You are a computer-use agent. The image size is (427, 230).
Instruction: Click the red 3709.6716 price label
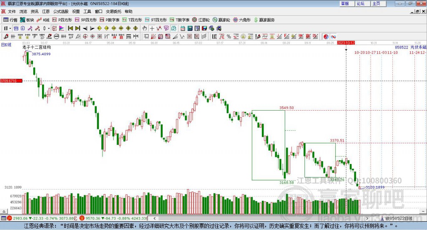tap(11, 81)
